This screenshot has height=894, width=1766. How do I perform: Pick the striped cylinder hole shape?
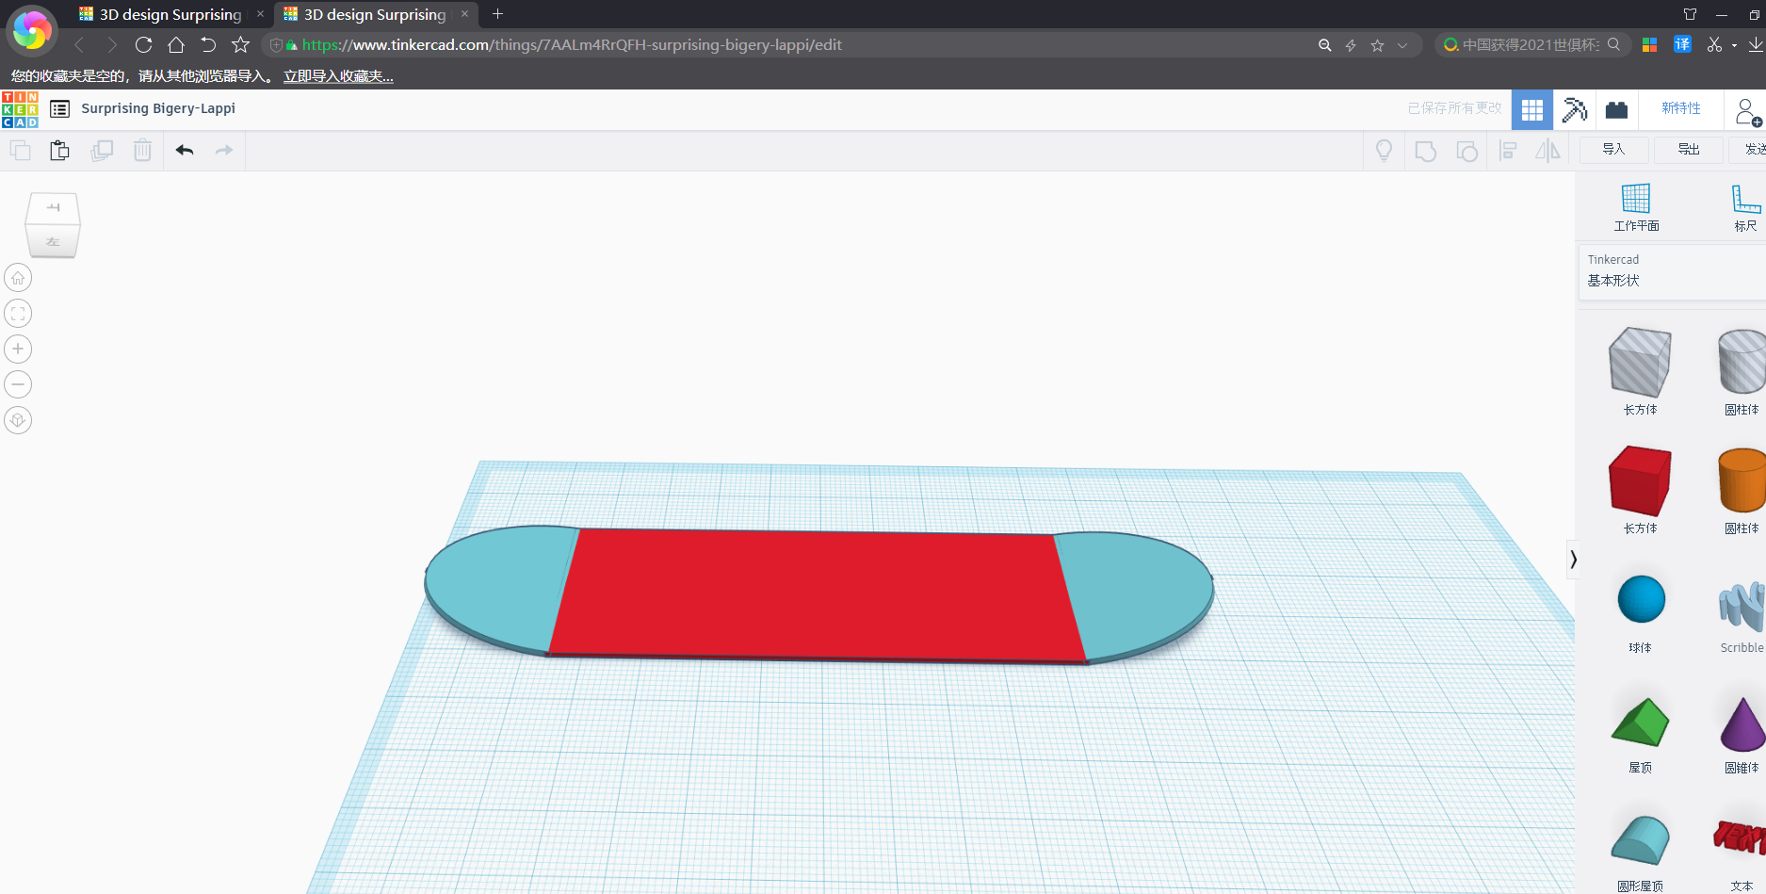click(x=1742, y=362)
